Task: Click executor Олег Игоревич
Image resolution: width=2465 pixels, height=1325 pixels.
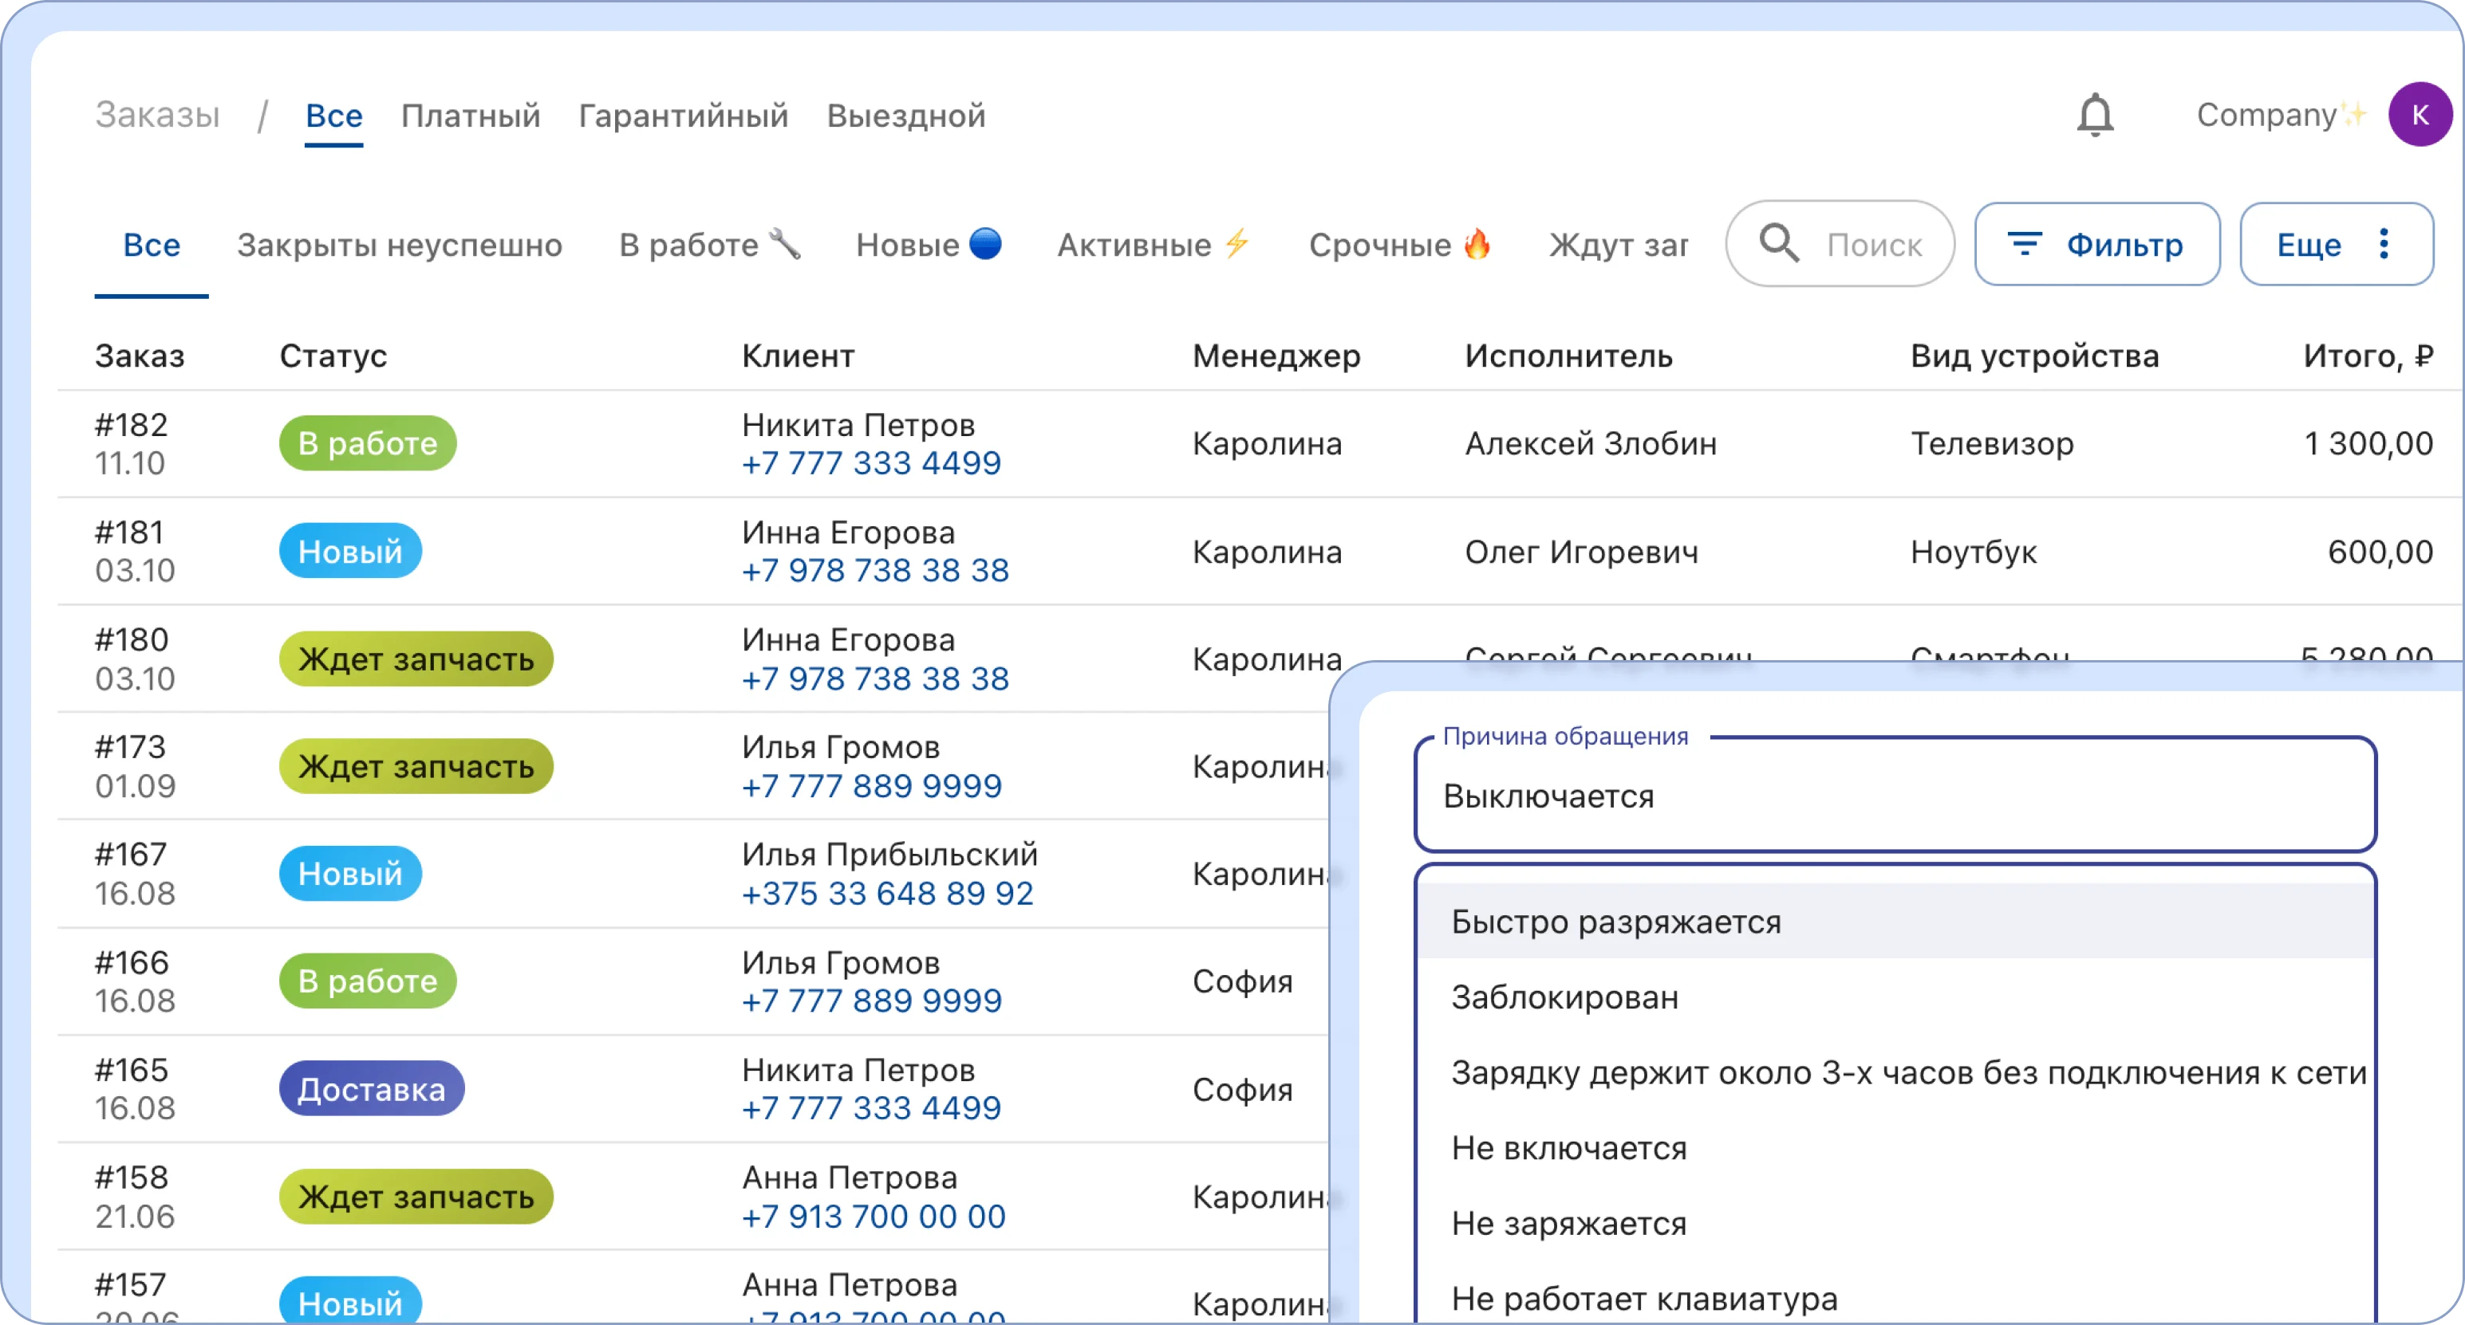Action: [1581, 552]
